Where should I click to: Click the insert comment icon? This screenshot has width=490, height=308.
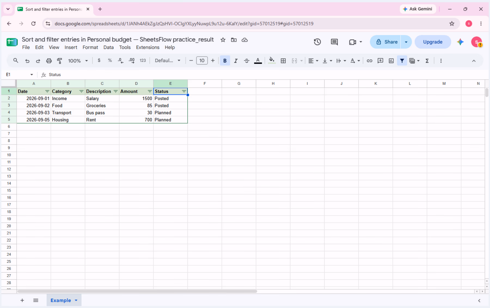click(380, 61)
